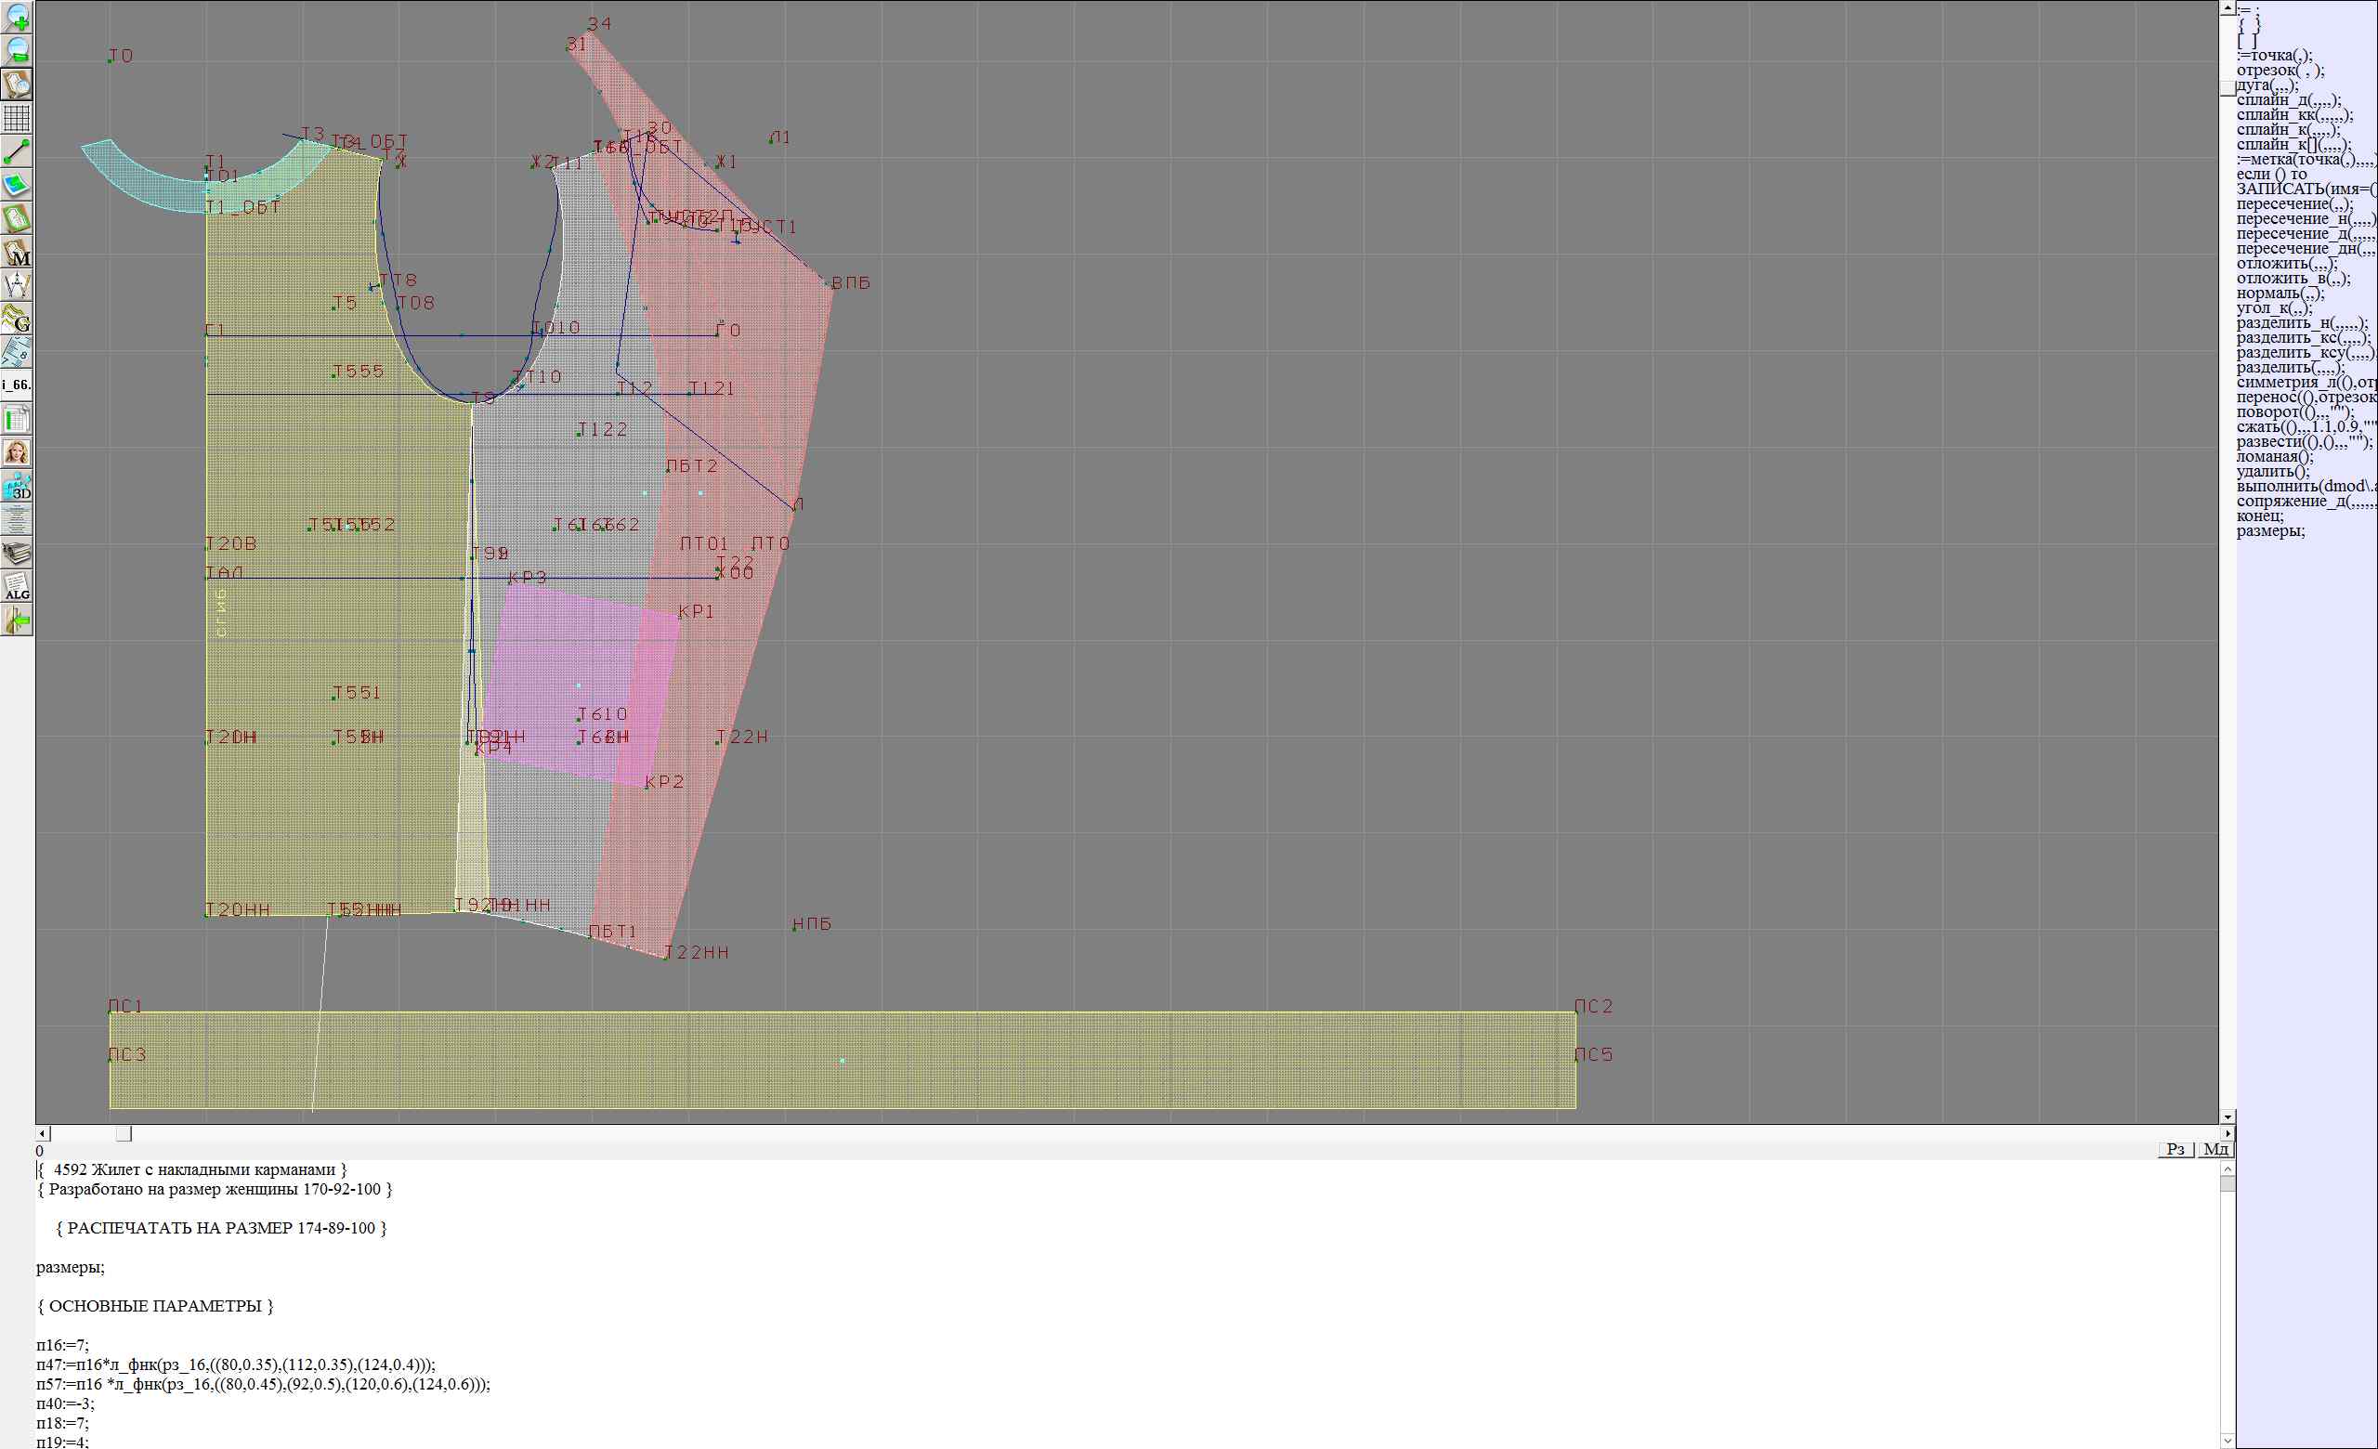Click the 3D mannequin view icon
2378x1449 pixels.
[x=18, y=488]
